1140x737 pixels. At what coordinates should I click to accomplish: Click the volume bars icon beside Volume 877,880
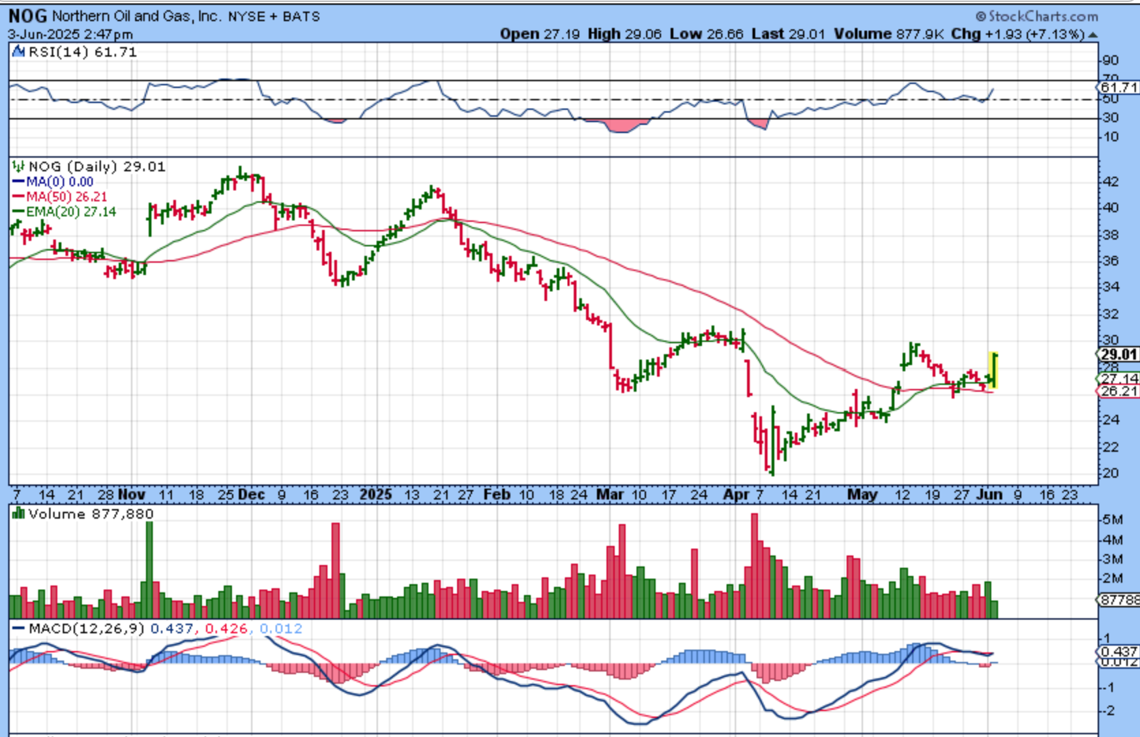[19, 513]
